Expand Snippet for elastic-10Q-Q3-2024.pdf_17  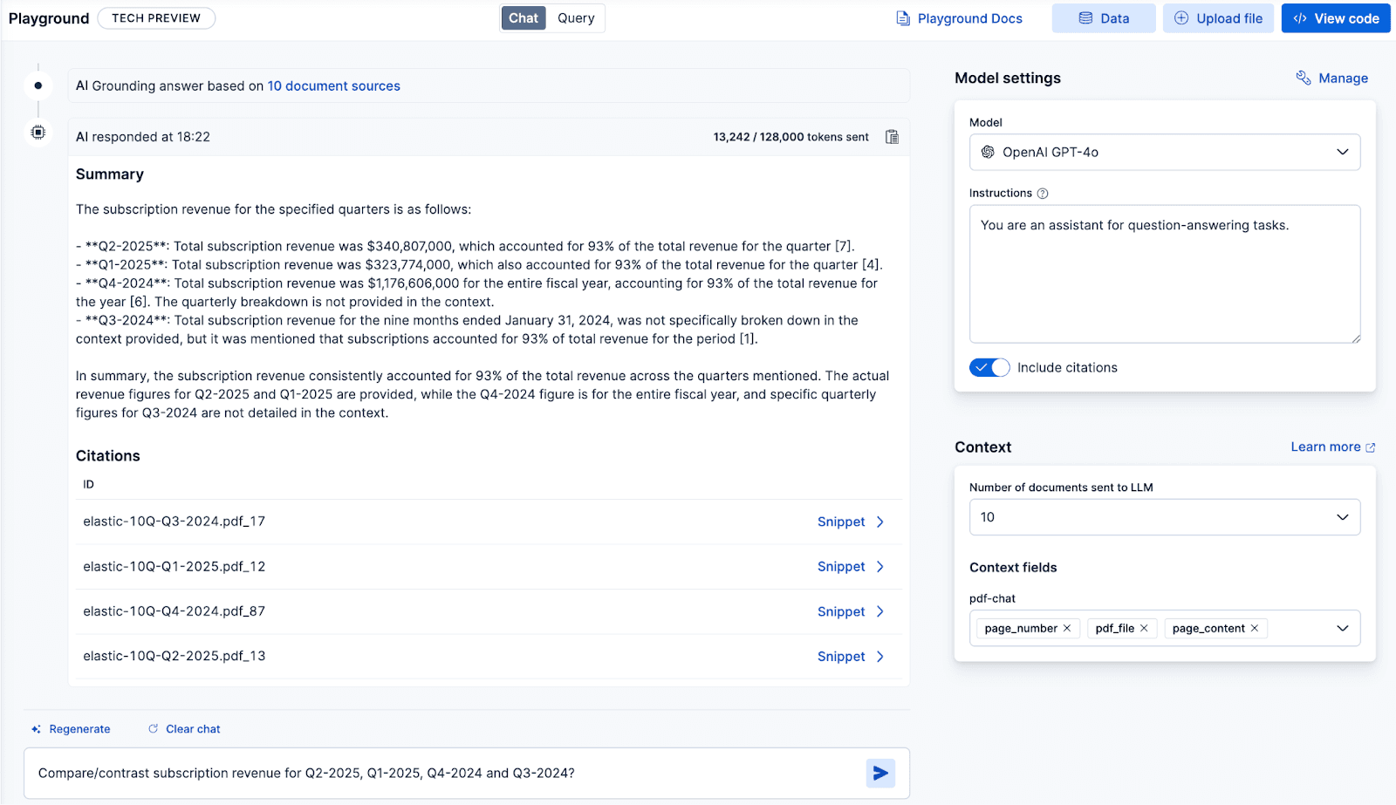pos(851,522)
